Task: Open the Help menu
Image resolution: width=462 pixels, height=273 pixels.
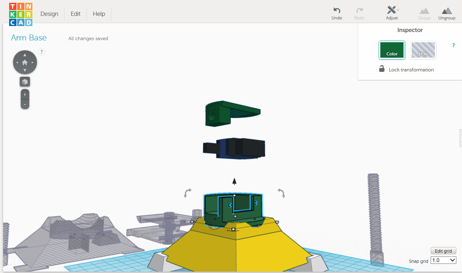Action: pyautogui.click(x=99, y=14)
